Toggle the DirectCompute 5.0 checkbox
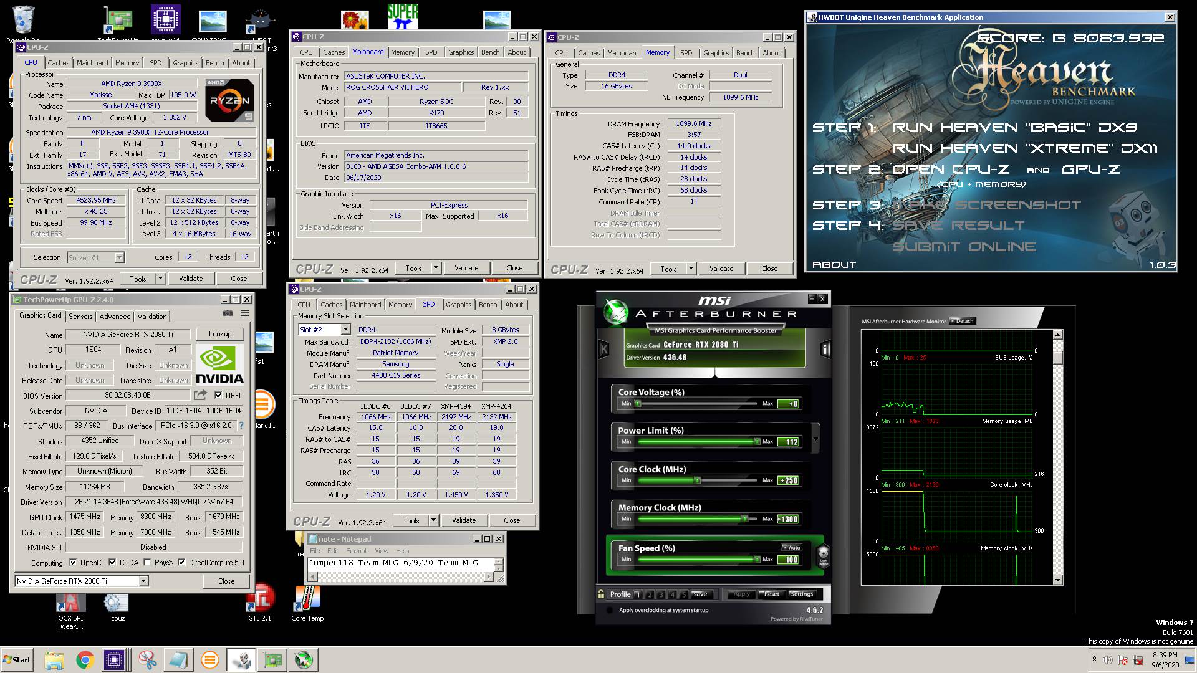 coord(181,562)
